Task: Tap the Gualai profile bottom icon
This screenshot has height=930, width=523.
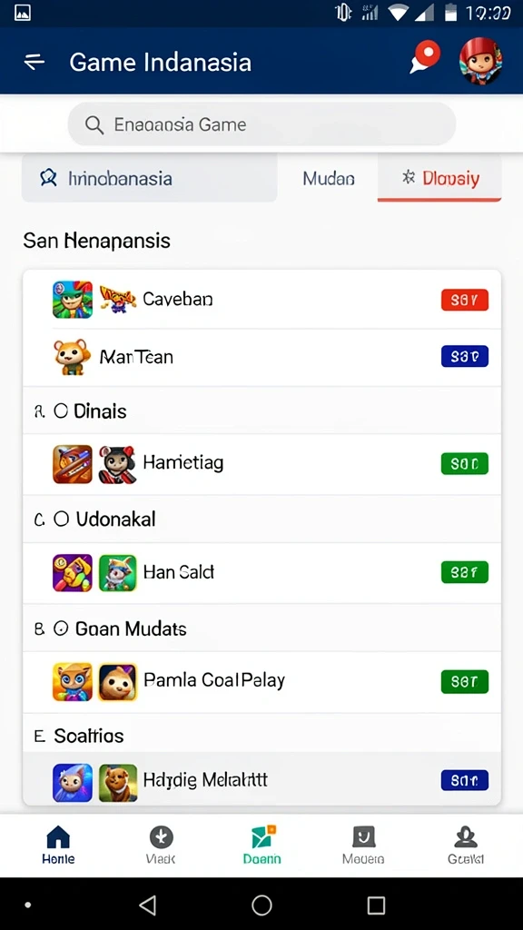Action: pyautogui.click(x=466, y=836)
